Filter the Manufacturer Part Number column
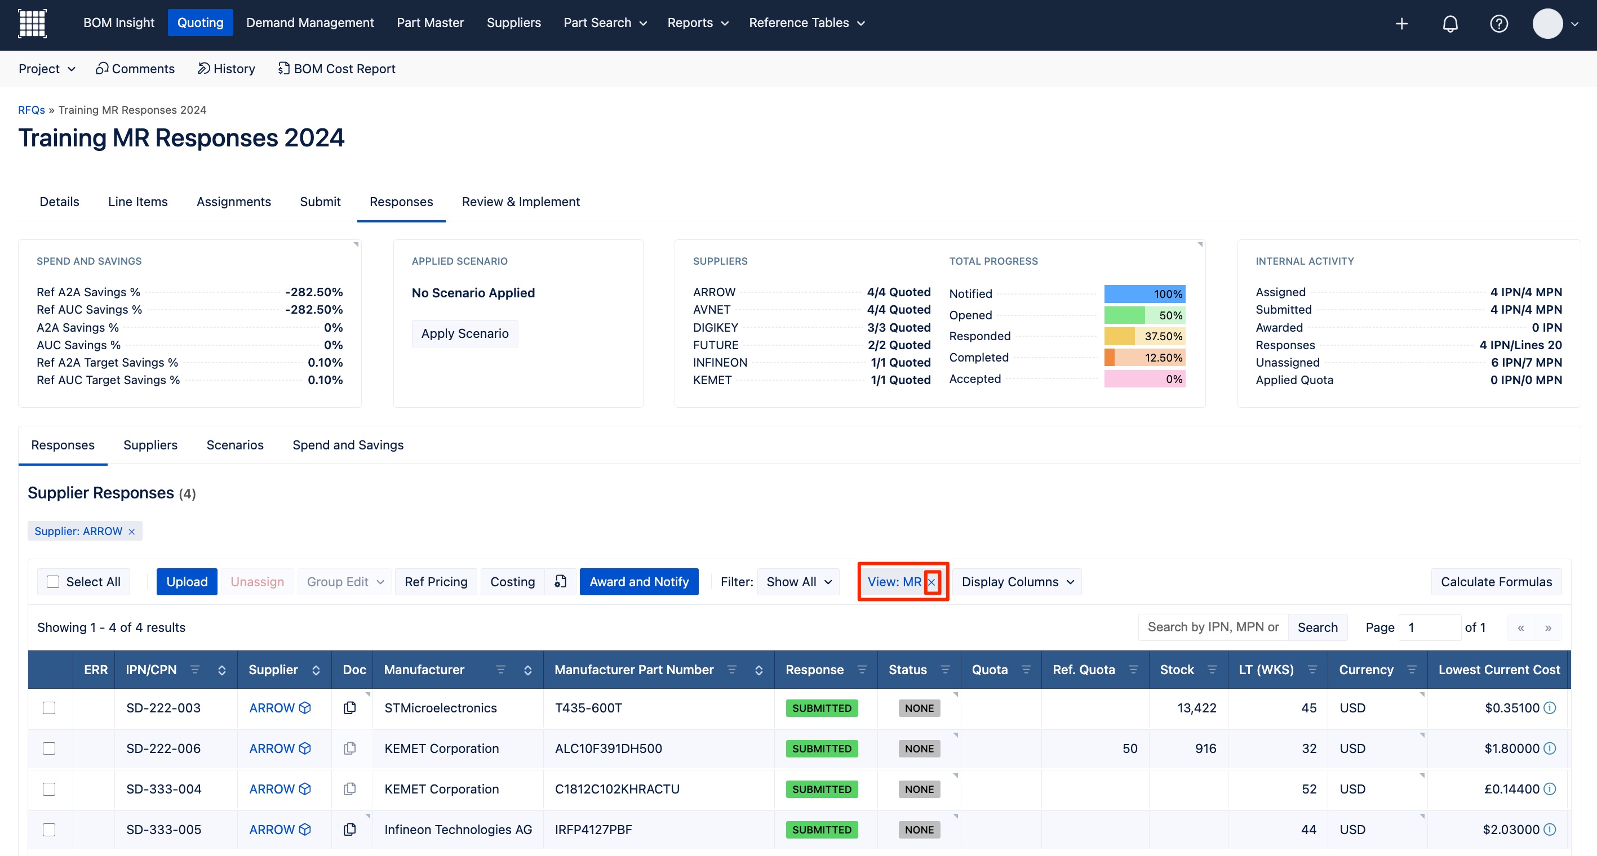Viewport: 1597px width, 856px height. point(731,670)
